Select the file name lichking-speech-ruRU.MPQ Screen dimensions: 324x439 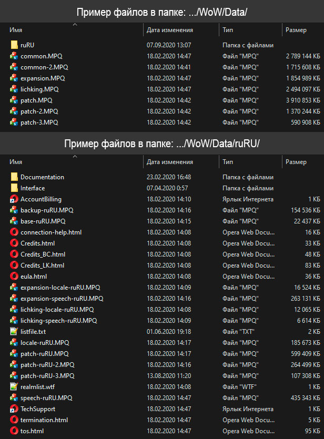(59, 321)
